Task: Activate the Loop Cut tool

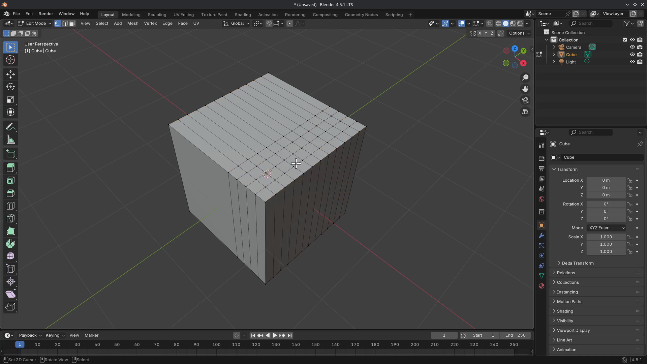Action: click(10, 206)
